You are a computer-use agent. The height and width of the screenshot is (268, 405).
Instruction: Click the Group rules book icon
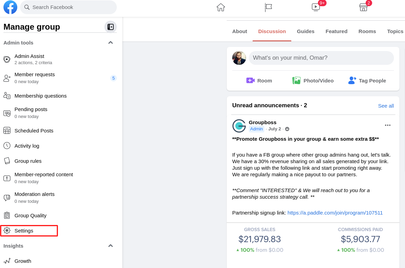tap(7, 161)
